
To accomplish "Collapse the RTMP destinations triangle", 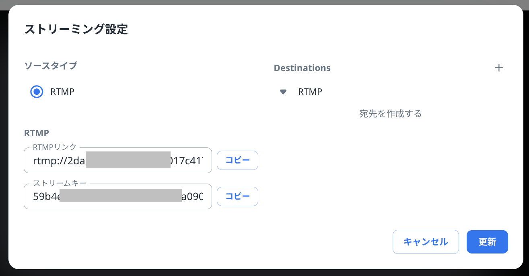I will pos(283,92).
